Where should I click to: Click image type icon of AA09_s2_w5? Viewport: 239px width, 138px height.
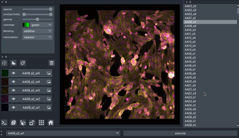tap(49, 73)
